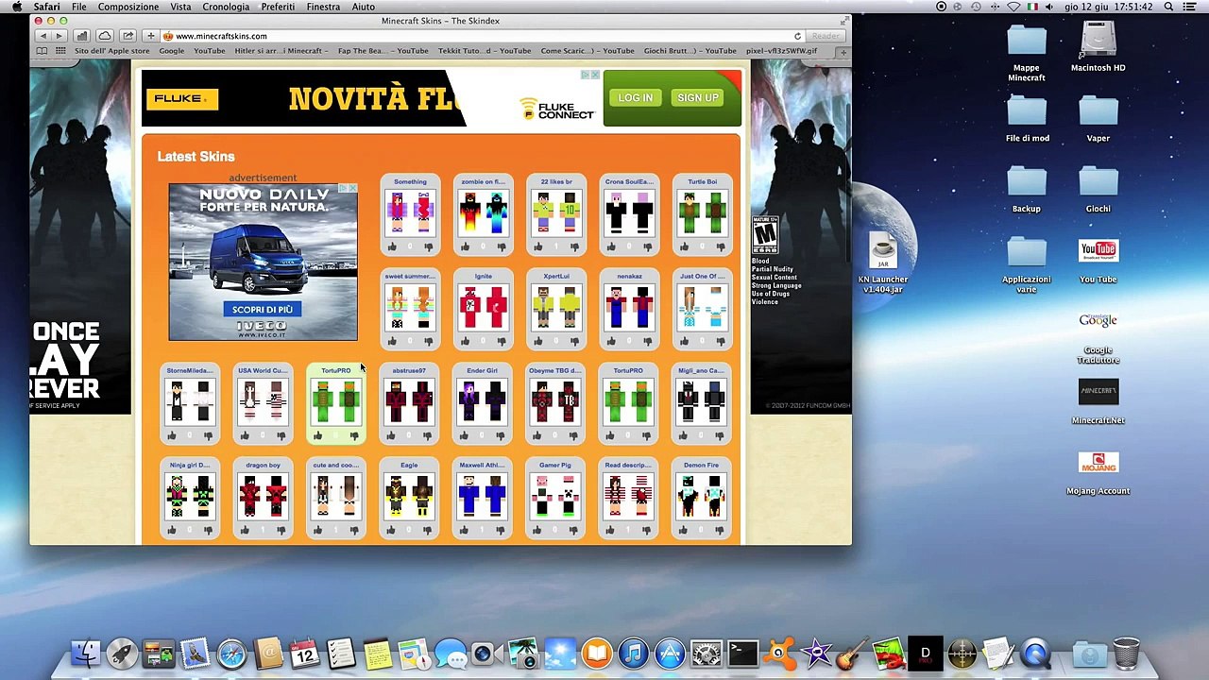Open the "Crona SoulEa..." skin thumbnail

[x=629, y=212]
